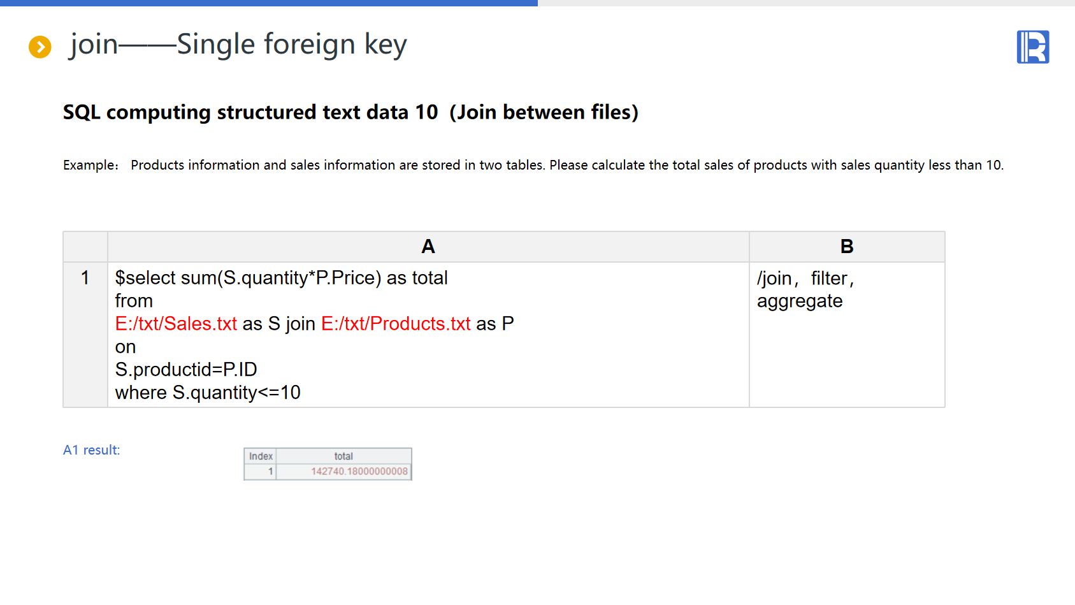The width and height of the screenshot is (1075, 605).
Task: Select the row 1 number cell
Action: coord(85,278)
